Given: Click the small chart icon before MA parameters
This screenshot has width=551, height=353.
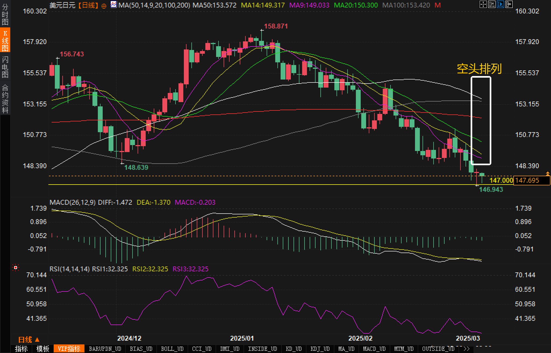Looking at the screenshot, I should coord(114,5).
